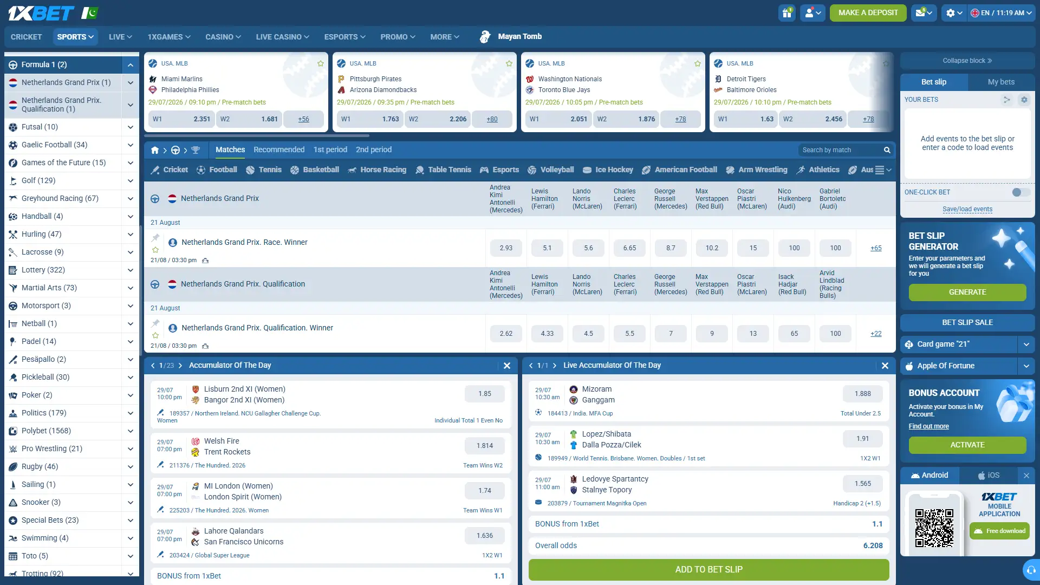Open the language and time dropdown
This screenshot has width=1040, height=585.
[1001, 12]
